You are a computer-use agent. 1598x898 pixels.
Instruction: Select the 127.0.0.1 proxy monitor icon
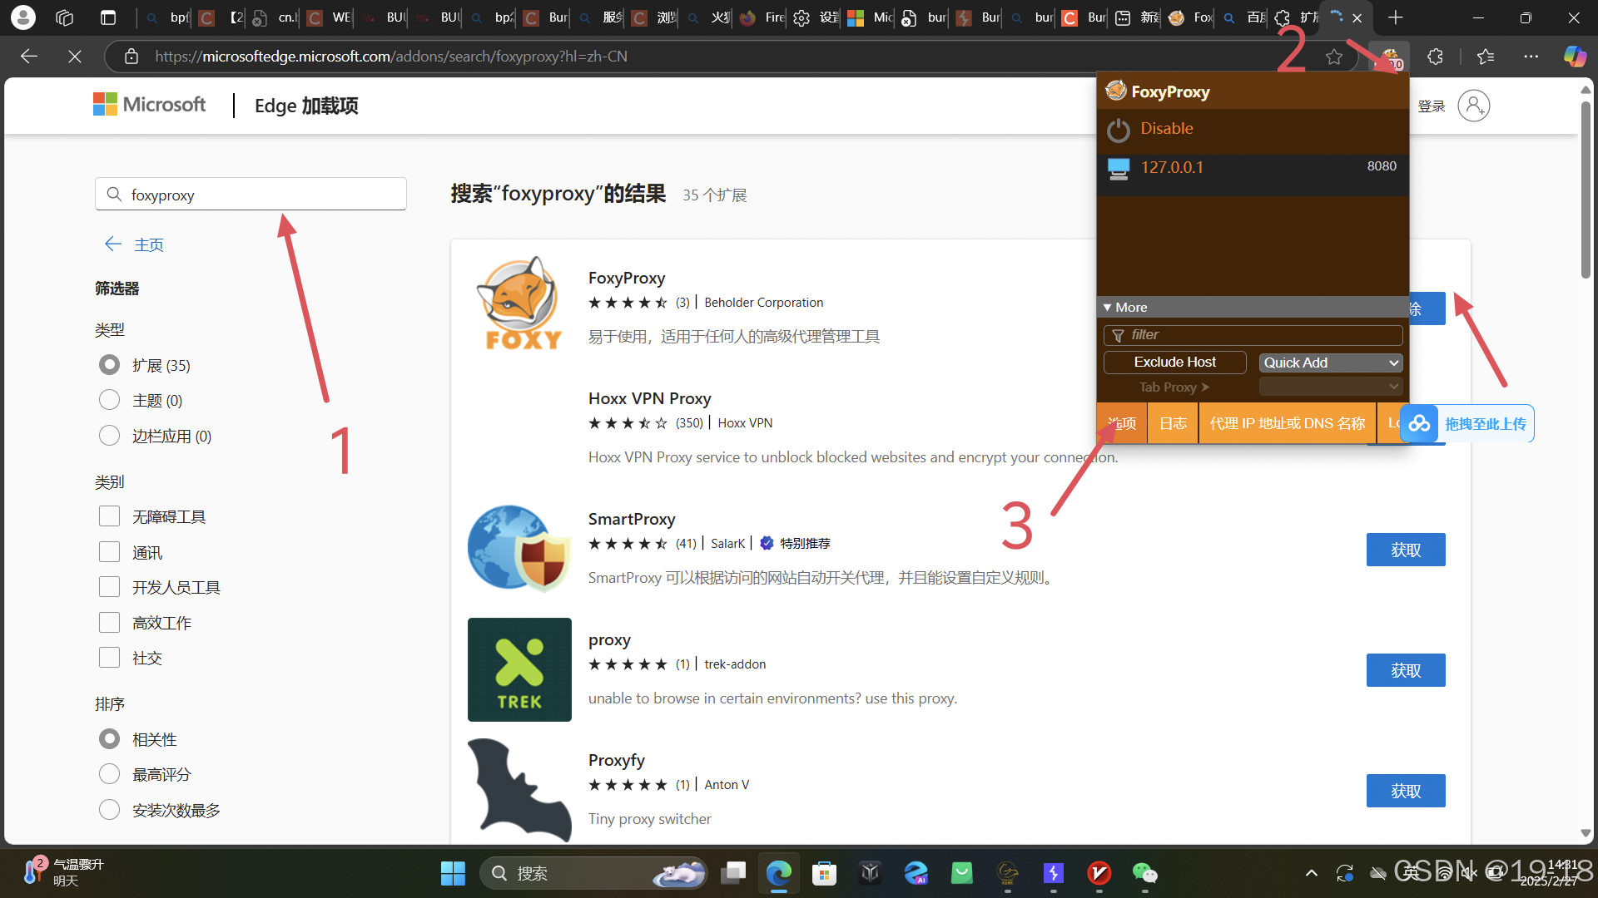pos(1119,168)
